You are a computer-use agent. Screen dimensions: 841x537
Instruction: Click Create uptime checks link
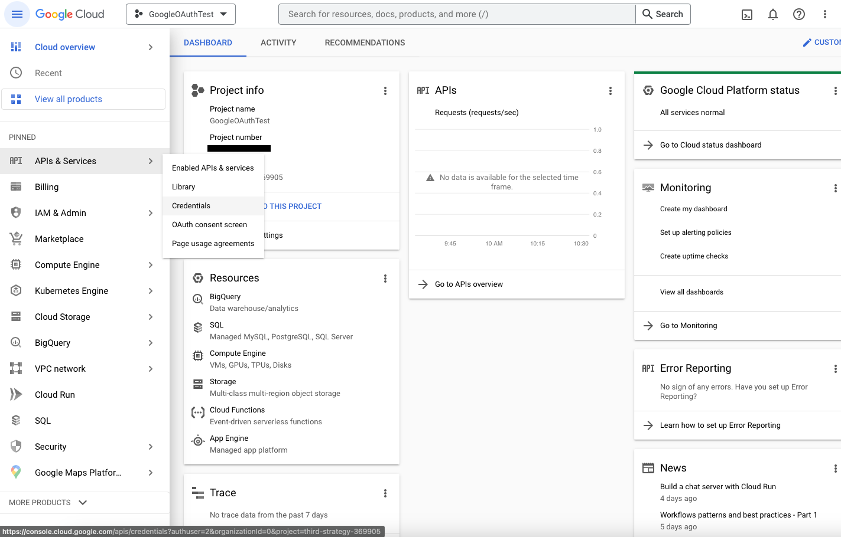(x=694, y=256)
